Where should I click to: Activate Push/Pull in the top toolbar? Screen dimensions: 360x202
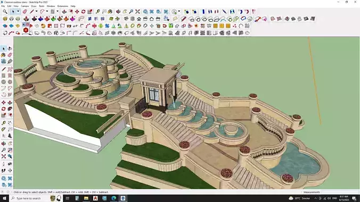64,12
